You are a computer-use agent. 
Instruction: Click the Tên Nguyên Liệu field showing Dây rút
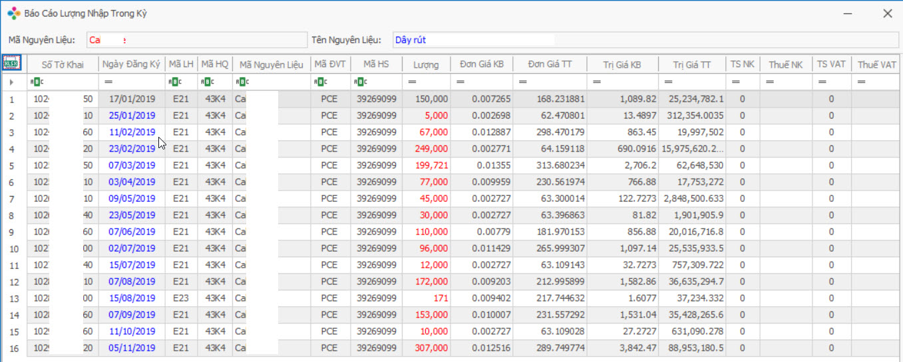[644, 40]
